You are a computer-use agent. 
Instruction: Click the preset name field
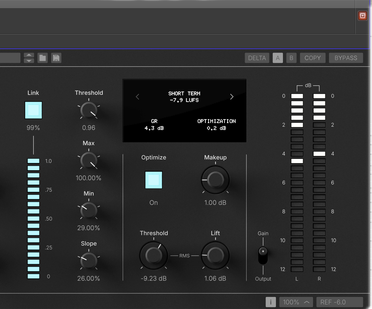click(x=10, y=58)
